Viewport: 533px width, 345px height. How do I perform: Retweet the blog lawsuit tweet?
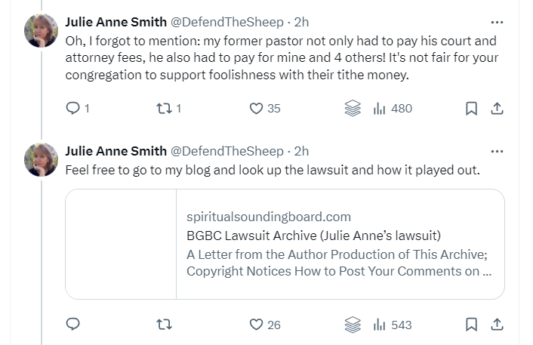[162, 325]
